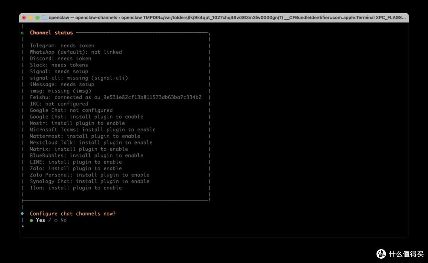428x263 pixels.
Task: Click 'LINE: install plugin to enable'
Action: [76, 162]
